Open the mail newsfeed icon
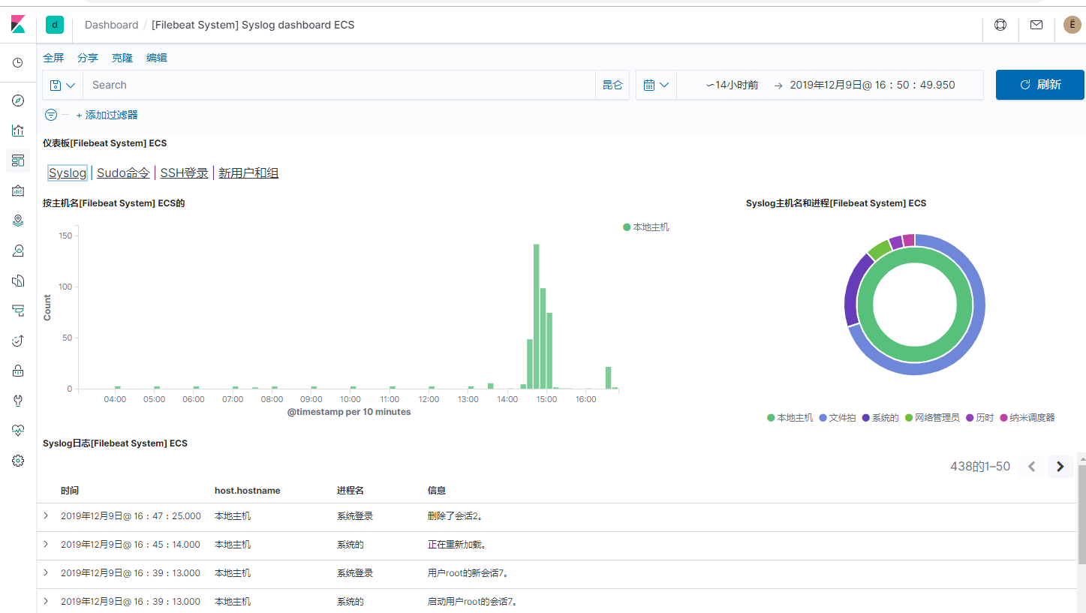The height and width of the screenshot is (613, 1086). (1036, 25)
